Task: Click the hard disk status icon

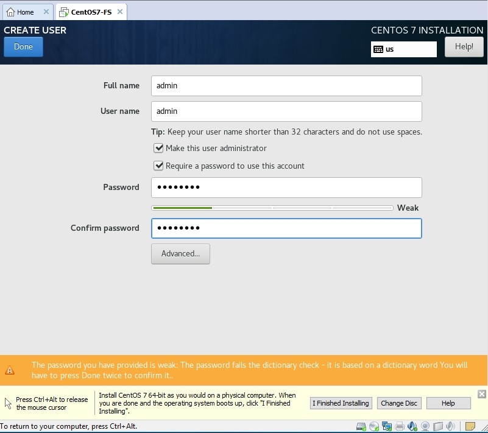Action: tap(361, 426)
